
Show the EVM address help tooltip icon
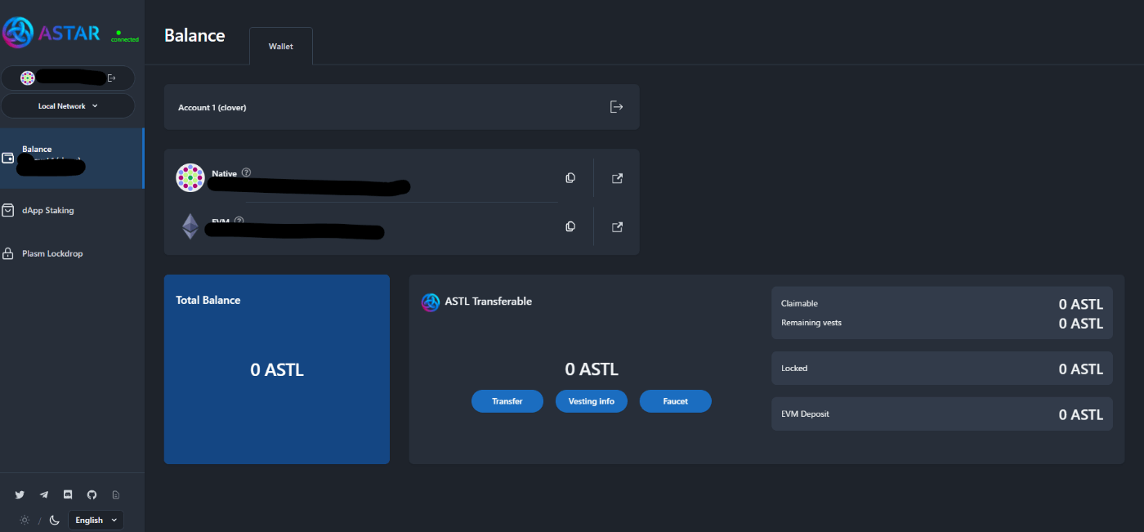point(239,221)
